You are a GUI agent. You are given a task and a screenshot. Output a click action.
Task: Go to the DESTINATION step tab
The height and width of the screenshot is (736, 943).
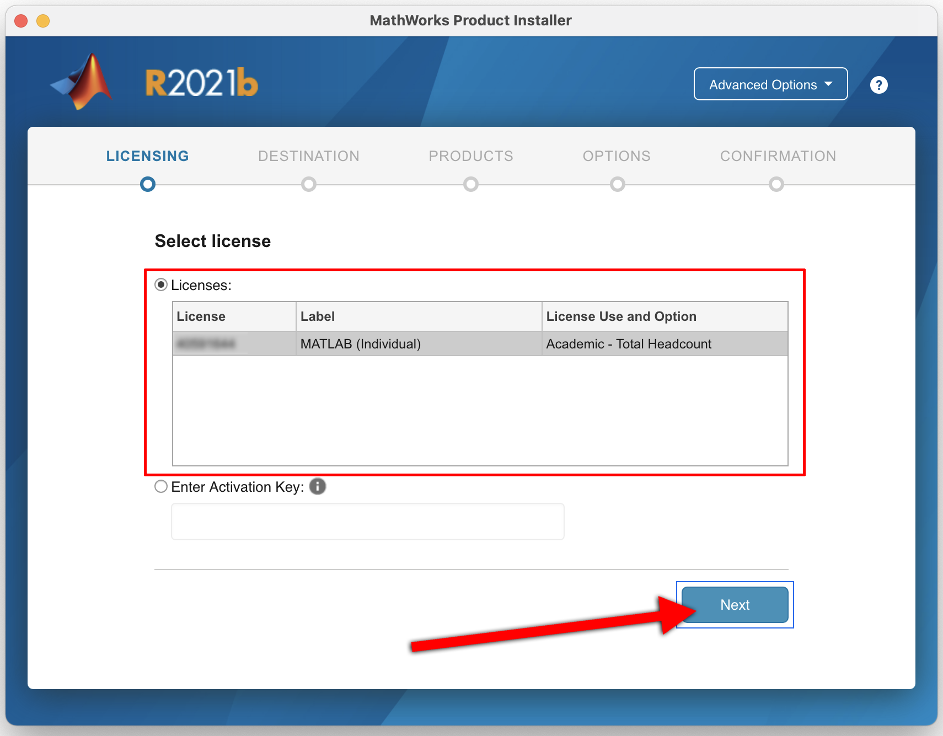pos(309,156)
